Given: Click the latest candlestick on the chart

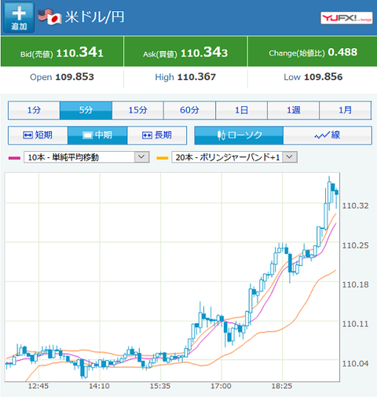Looking at the screenshot, I should (336, 193).
